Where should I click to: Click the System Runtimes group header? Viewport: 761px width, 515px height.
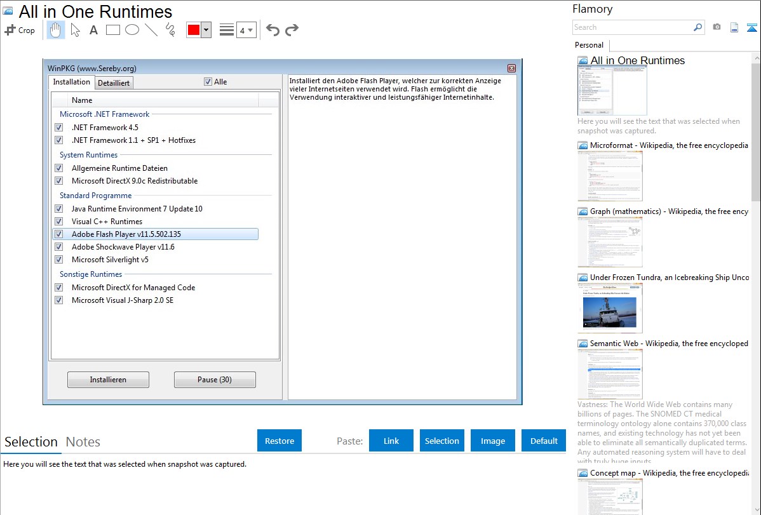coord(88,155)
